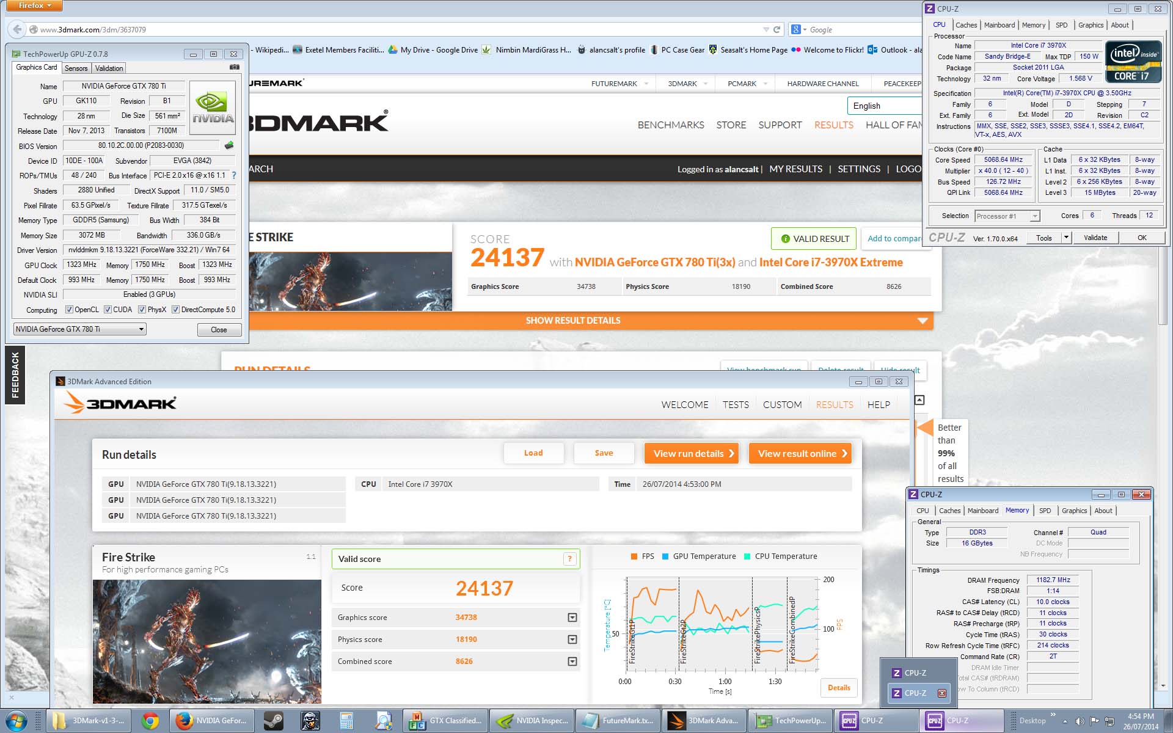Open GPU selection dropdown in GPU-Z

80,329
